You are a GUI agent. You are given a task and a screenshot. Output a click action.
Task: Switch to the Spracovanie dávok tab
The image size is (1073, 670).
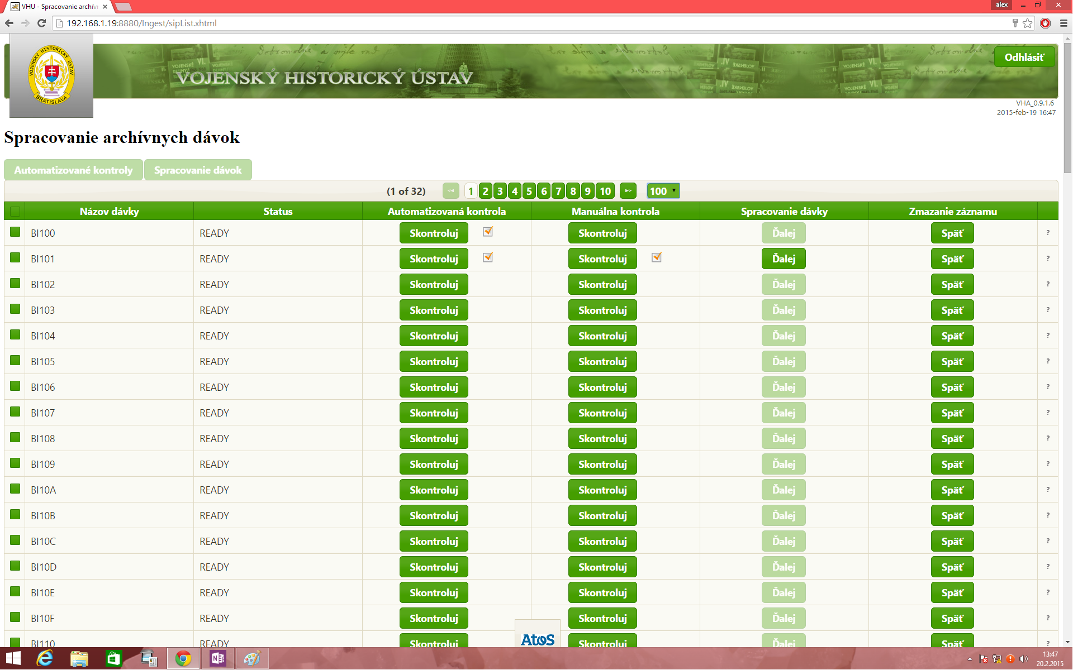(x=198, y=170)
